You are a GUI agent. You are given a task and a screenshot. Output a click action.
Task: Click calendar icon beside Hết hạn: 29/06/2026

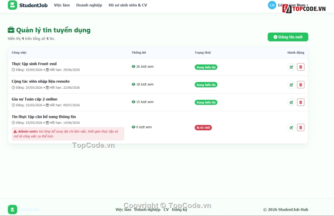click(47, 70)
